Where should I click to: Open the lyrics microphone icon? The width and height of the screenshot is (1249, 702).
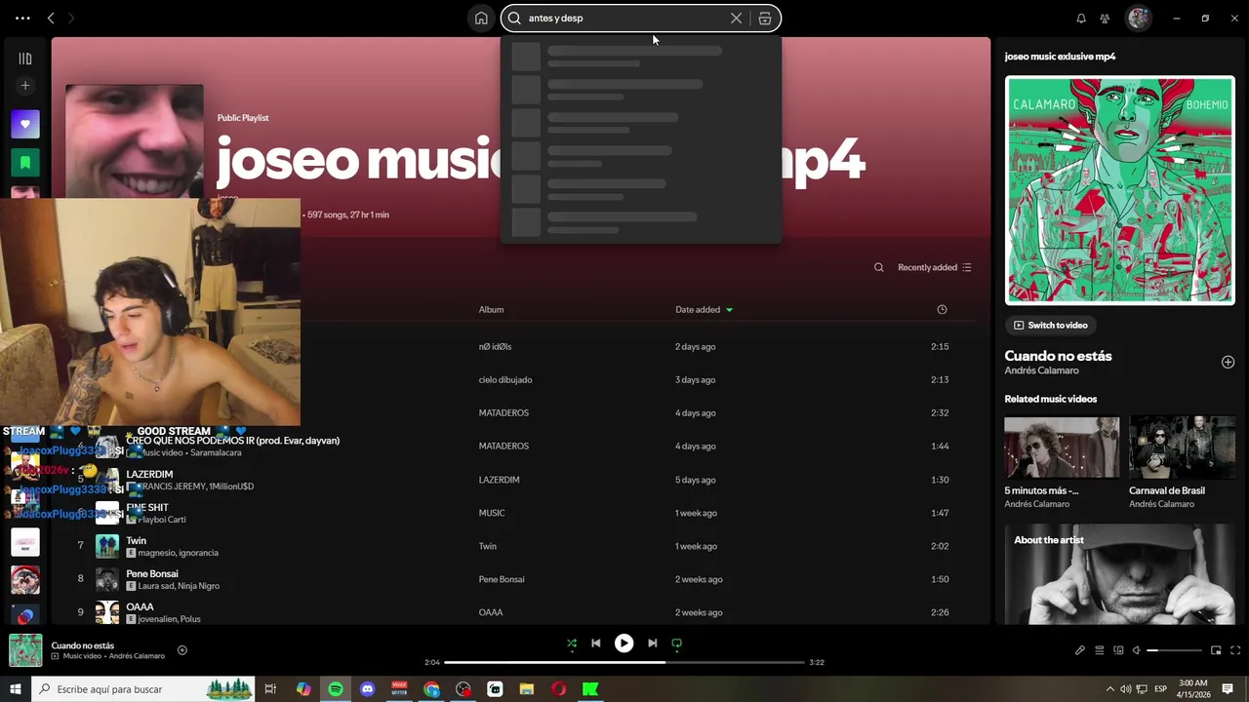pyautogui.click(x=1080, y=650)
